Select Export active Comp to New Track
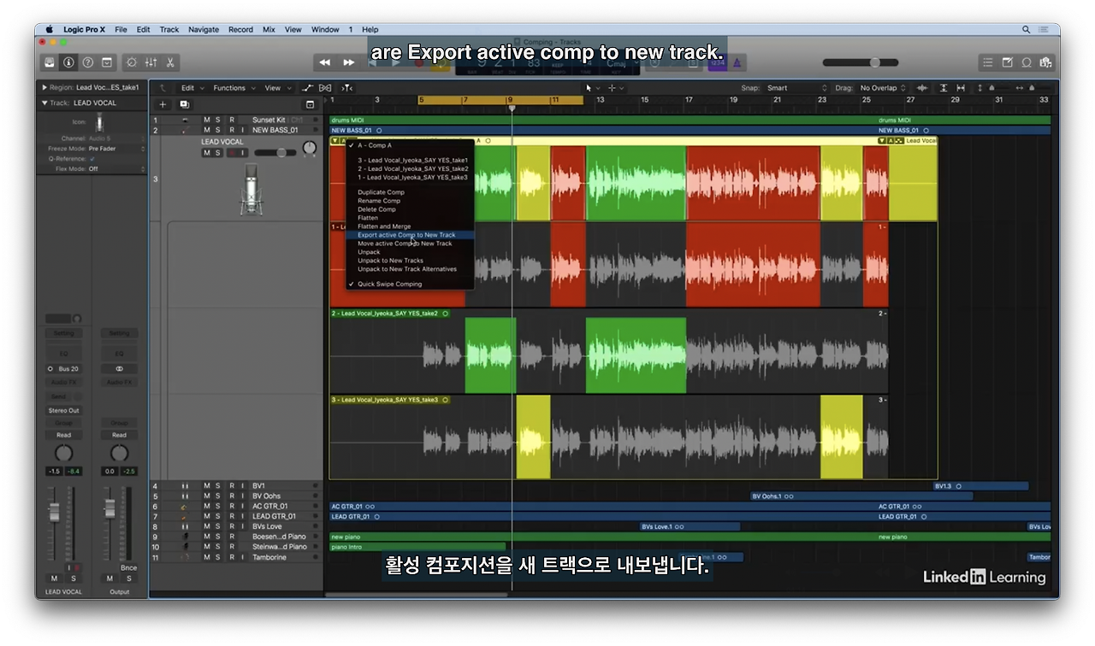 coord(406,235)
